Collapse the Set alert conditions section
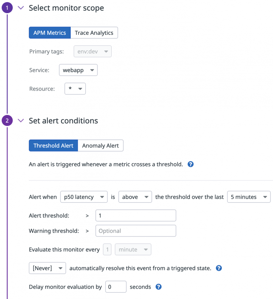The height and width of the screenshot is (299, 273). [x=21, y=120]
